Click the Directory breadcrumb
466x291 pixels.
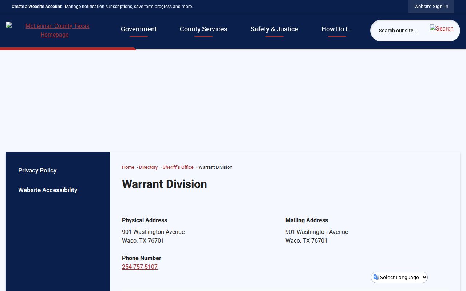[x=148, y=167]
